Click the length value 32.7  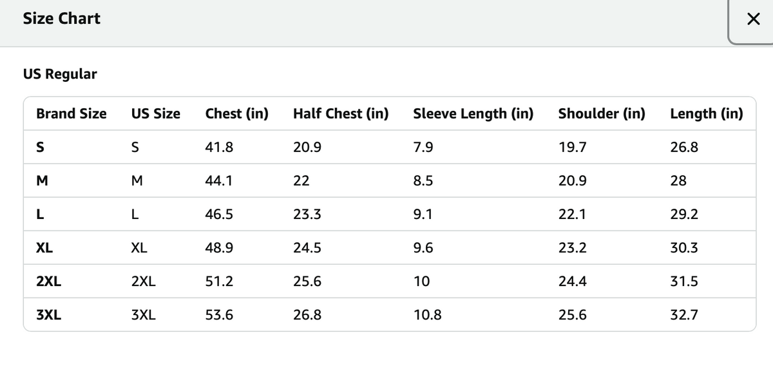(x=684, y=315)
